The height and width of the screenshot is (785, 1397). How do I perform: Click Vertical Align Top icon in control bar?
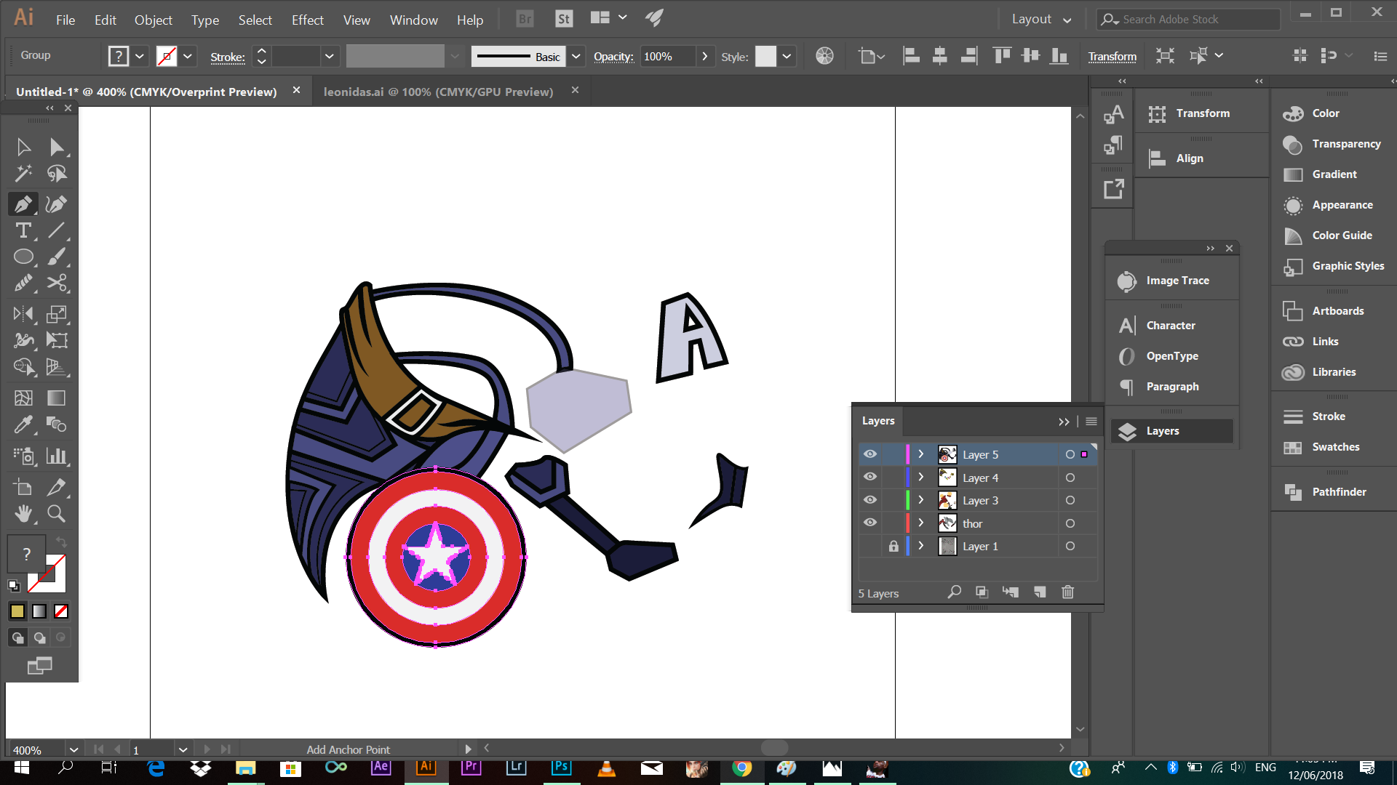coord(1002,56)
